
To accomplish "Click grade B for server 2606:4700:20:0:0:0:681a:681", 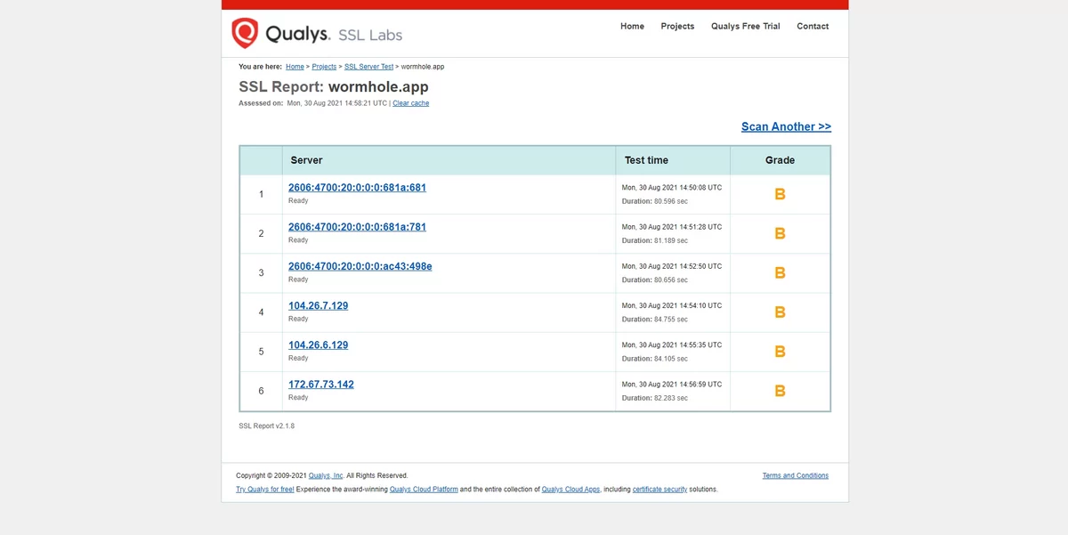I will 780,194.
